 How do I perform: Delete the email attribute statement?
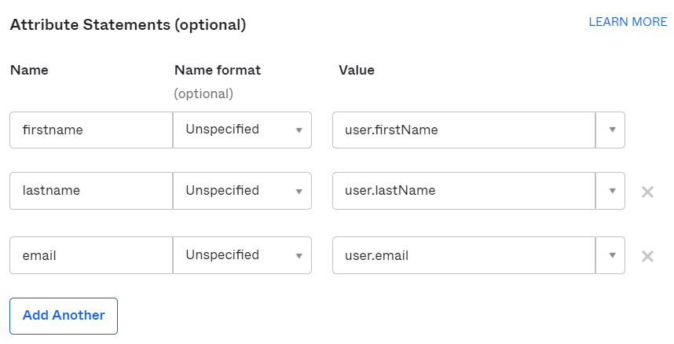(x=647, y=256)
